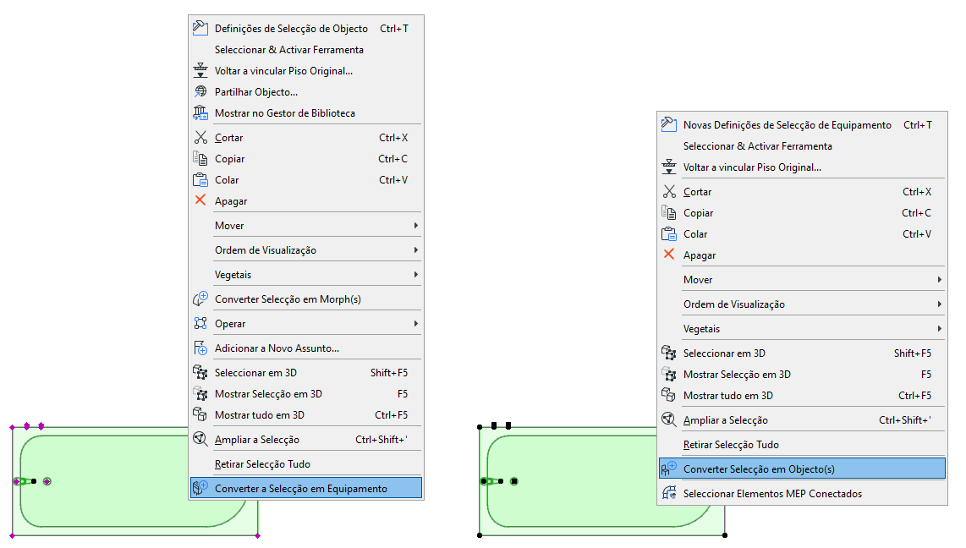This screenshot has height=548, width=966.
Task: Click the Library Manager icon beside Mostrar no Gestor
Action: point(200,112)
